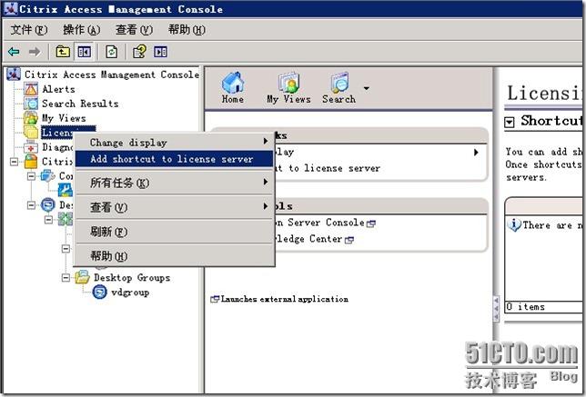Image resolution: width=586 pixels, height=397 pixels.
Task: Select the vdgroup desktop group
Action: pos(130,293)
